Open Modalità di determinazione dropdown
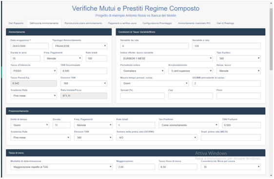Screen dimensions: 274x179 [x=61, y=167]
